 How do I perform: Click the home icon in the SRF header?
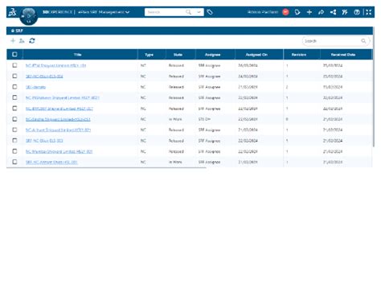(13, 31)
